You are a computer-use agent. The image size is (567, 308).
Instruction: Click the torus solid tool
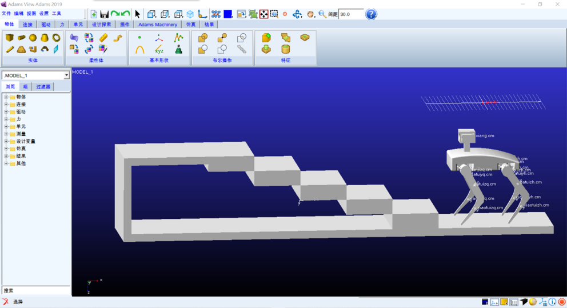pyautogui.click(x=56, y=38)
